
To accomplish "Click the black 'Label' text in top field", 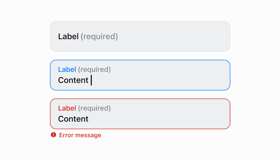I will point(68,37).
